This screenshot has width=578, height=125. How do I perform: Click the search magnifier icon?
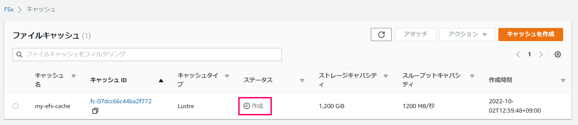19,55
